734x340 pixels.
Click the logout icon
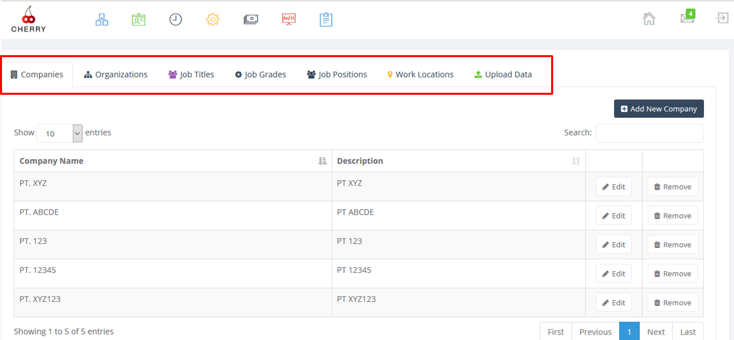pyautogui.click(x=721, y=19)
